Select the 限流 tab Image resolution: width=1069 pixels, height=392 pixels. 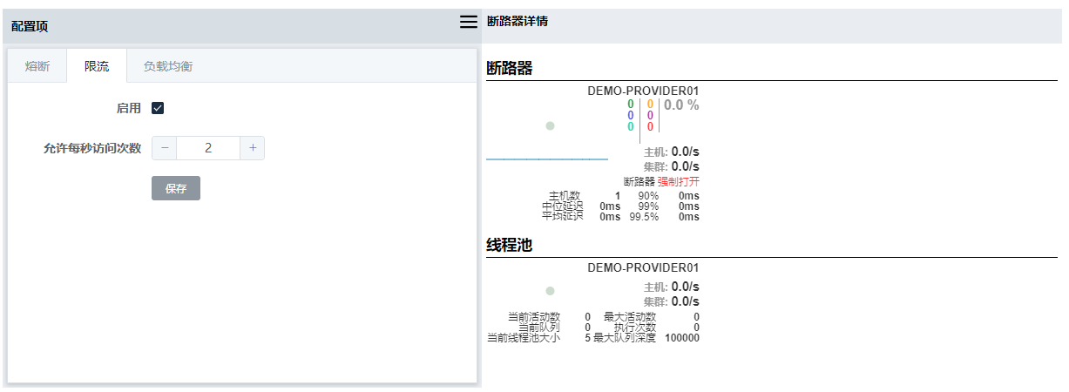tap(97, 66)
